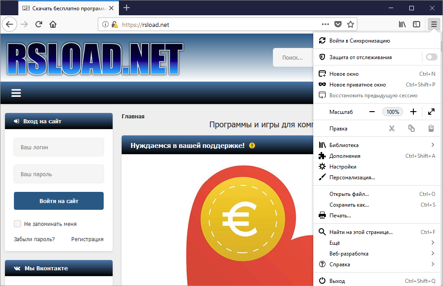
Task: Click the 'Вход на сайт' panel header
Action: [59, 121]
